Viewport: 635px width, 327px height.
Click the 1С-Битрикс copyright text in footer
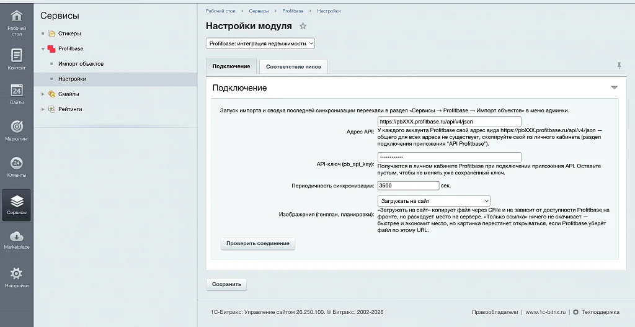click(297, 312)
